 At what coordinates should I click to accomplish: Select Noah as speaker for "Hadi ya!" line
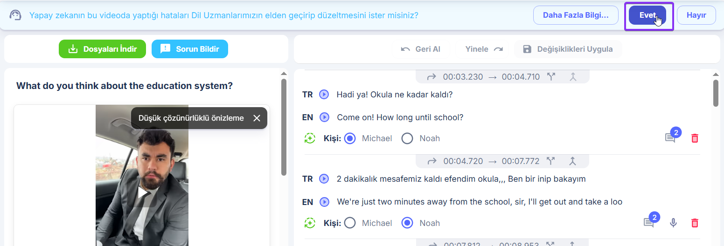point(407,138)
